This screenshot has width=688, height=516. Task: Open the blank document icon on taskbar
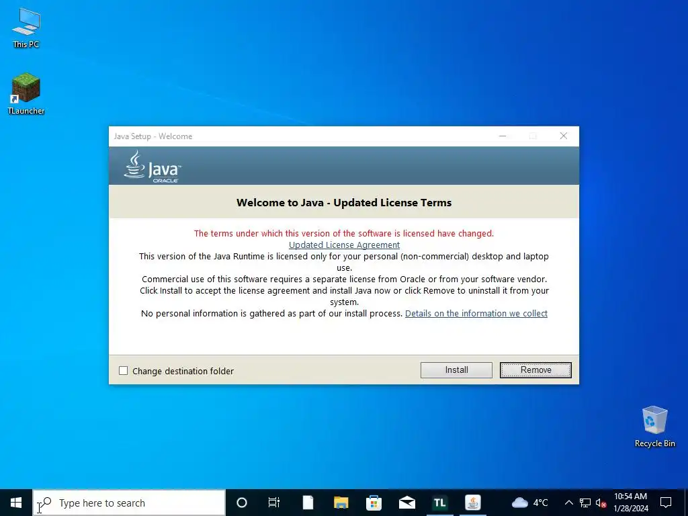[x=308, y=503]
